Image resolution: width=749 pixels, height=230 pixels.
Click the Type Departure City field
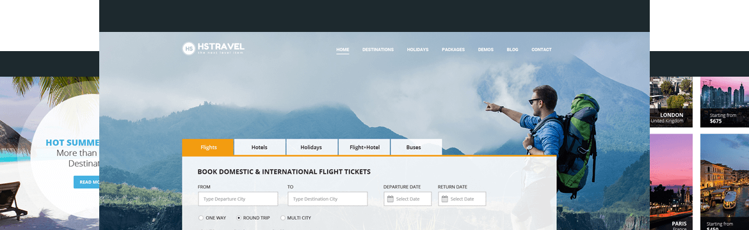(238, 199)
